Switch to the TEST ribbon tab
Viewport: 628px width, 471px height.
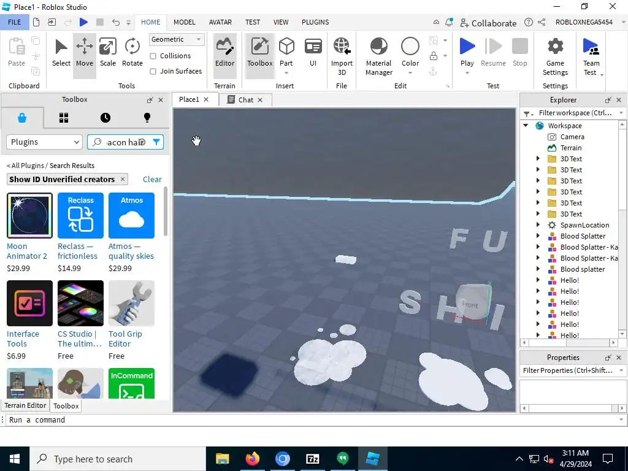(x=252, y=22)
